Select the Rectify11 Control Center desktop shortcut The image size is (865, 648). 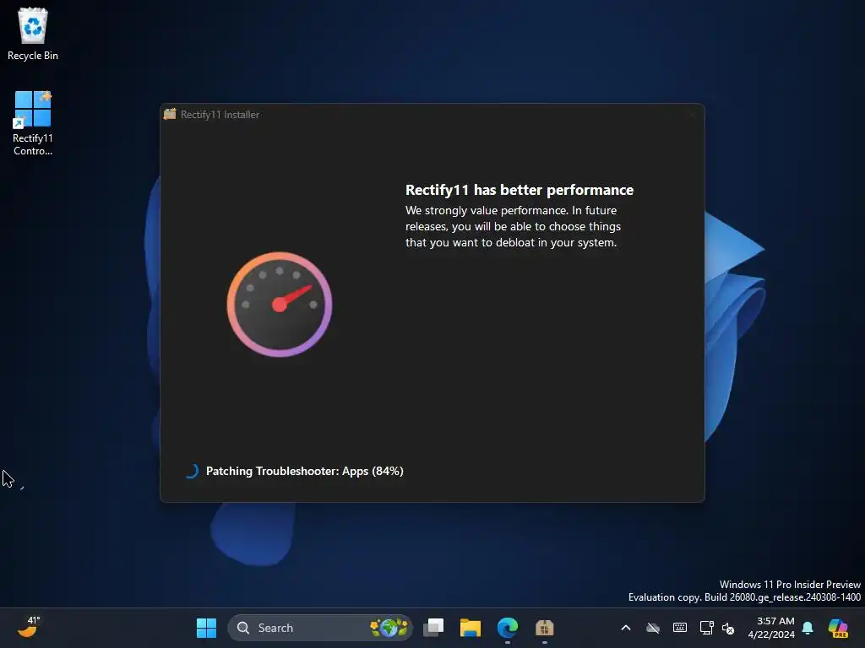(x=33, y=123)
